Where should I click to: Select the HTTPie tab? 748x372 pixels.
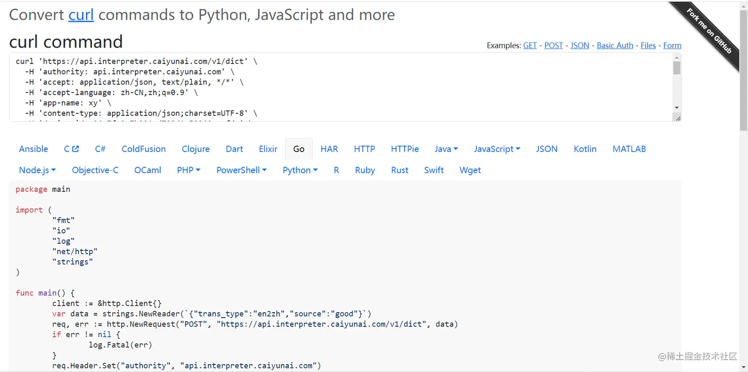pos(405,149)
